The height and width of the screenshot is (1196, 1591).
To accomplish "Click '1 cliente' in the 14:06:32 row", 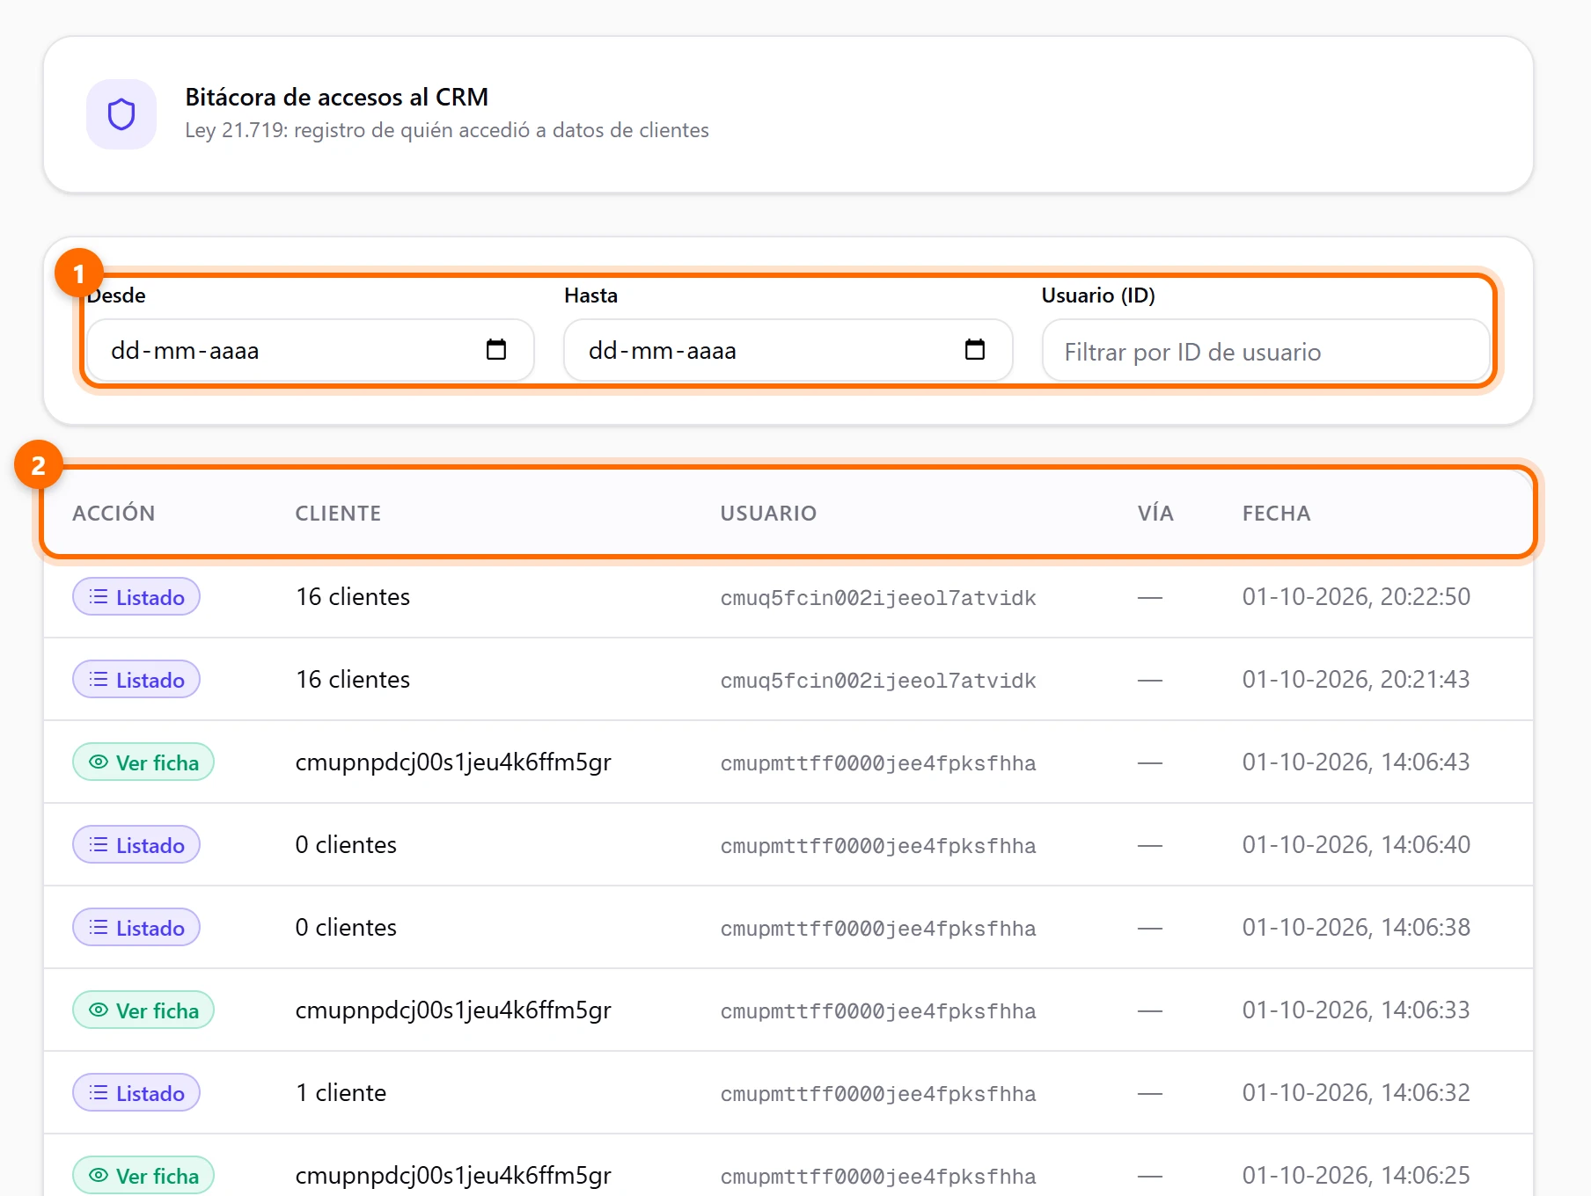I will coord(341,1093).
